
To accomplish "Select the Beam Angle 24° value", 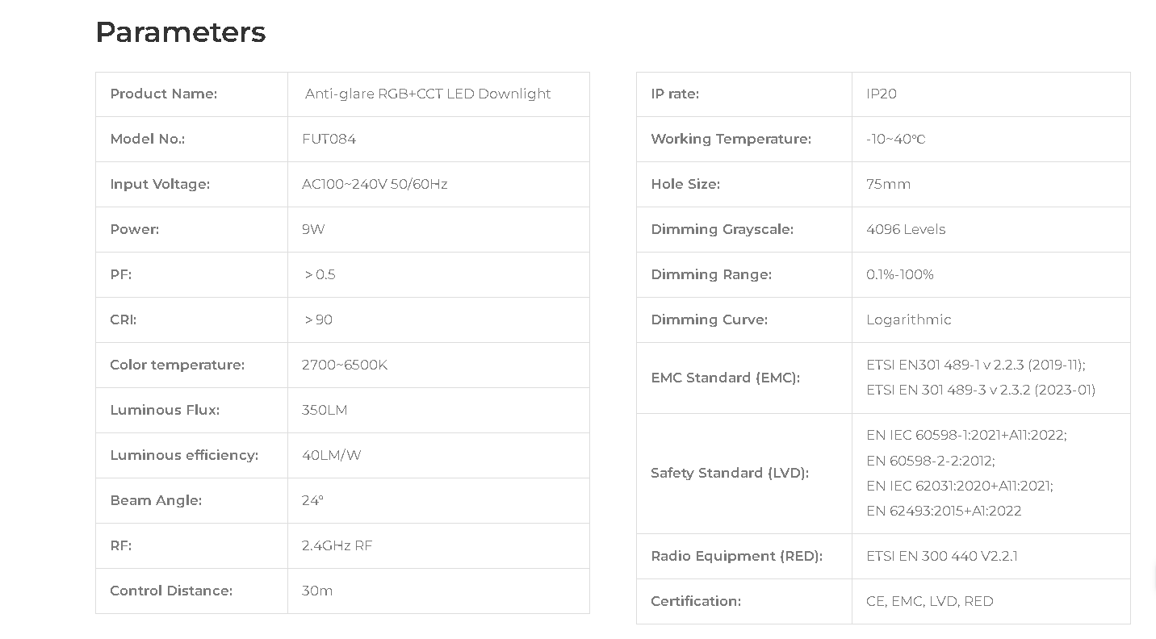I will pyautogui.click(x=312, y=500).
